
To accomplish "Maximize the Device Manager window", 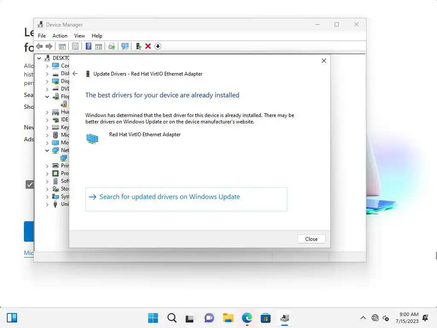I will (337, 24).
